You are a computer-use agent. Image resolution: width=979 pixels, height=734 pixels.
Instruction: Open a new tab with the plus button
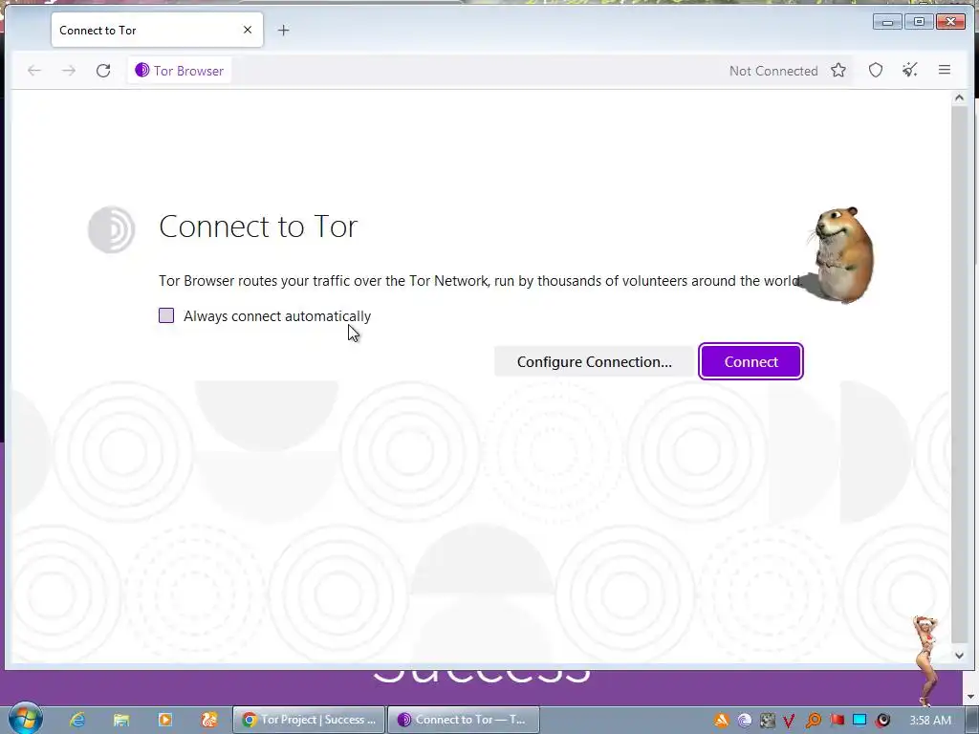[x=283, y=30]
